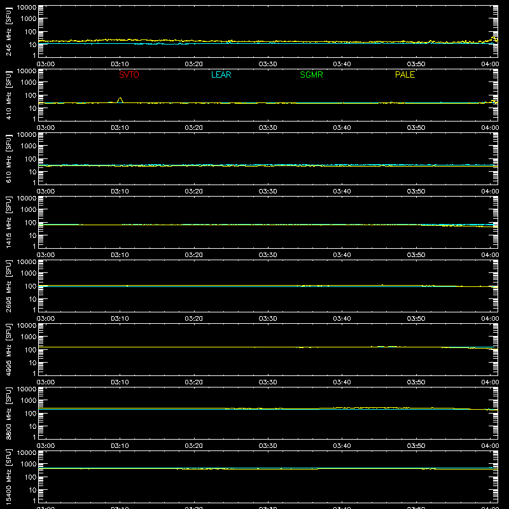509x509 pixels.
Task: Click the 03:30 time label under 1415 MHz plot
Action: (x=268, y=255)
